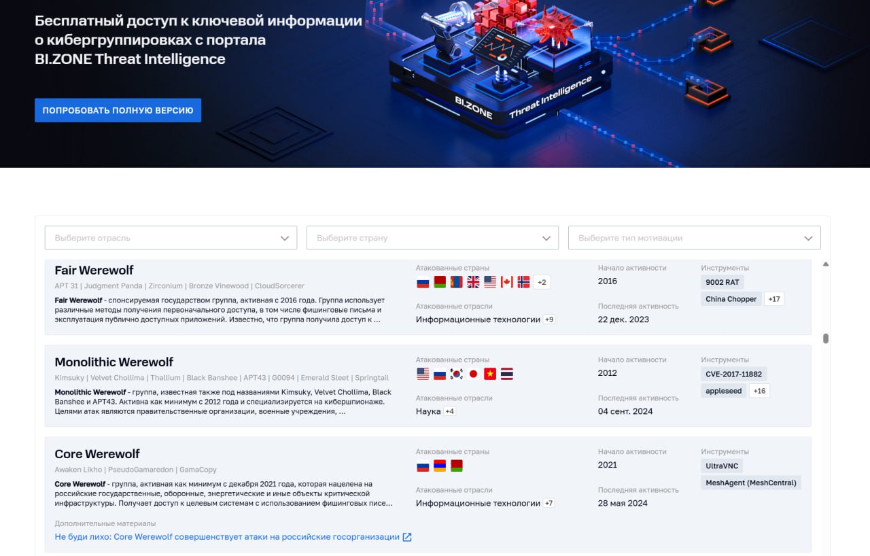Click the scrollbar up arrow of the list
The width and height of the screenshot is (870, 556).
[x=826, y=264]
